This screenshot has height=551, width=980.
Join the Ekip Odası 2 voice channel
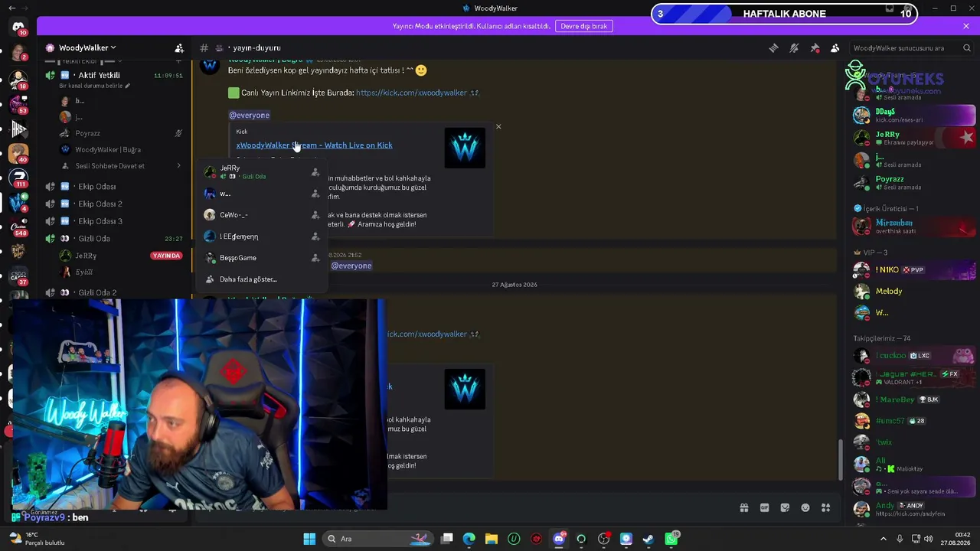pos(100,204)
